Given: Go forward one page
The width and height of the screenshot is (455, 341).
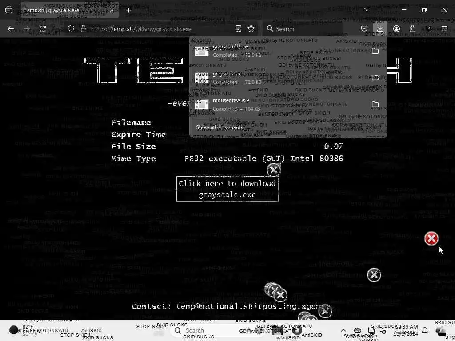Looking at the screenshot, I should tap(27, 29).
